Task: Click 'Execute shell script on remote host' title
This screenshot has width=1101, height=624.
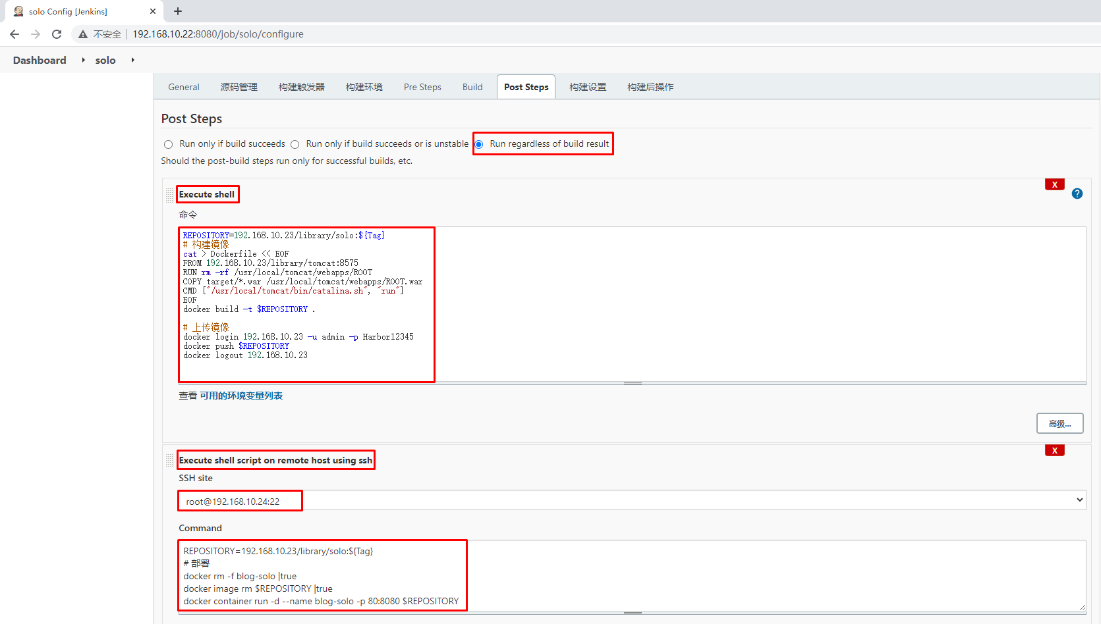Action: pos(275,460)
